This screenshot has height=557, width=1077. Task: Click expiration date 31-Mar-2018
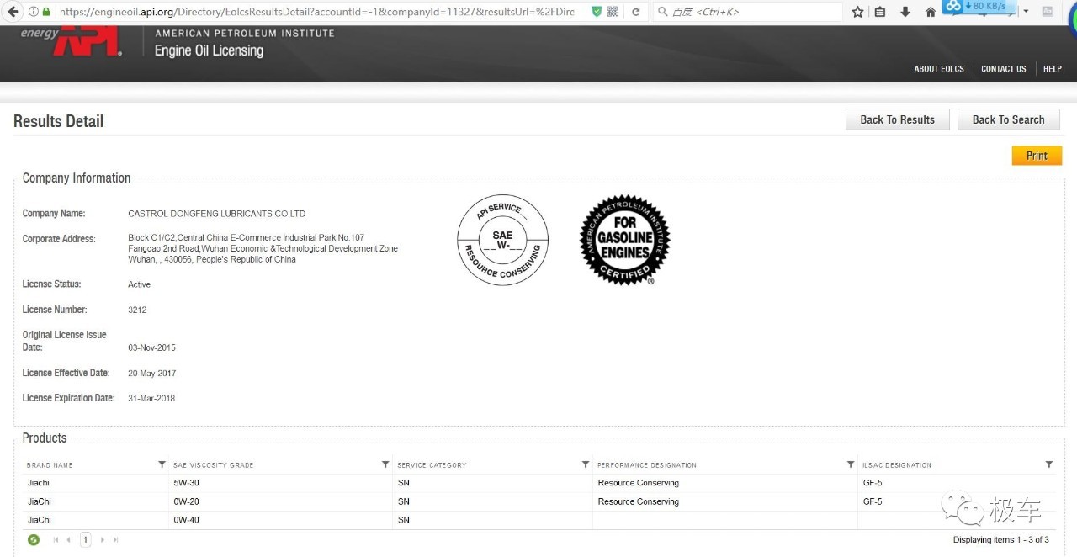pos(151,398)
